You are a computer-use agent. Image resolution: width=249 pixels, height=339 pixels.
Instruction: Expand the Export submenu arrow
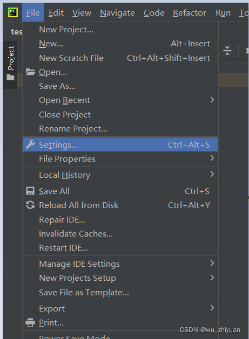(212, 308)
